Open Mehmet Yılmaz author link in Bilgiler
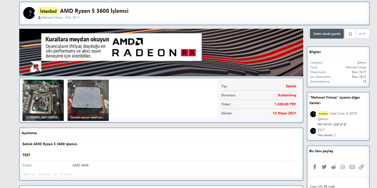This screenshot has height=188, width=377. pyautogui.click(x=356, y=67)
